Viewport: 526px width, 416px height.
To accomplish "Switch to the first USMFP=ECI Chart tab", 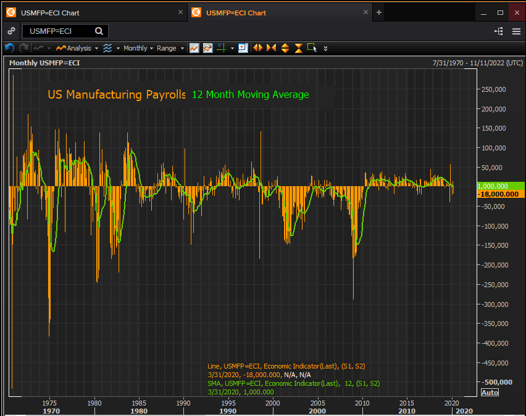I will [x=50, y=12].
